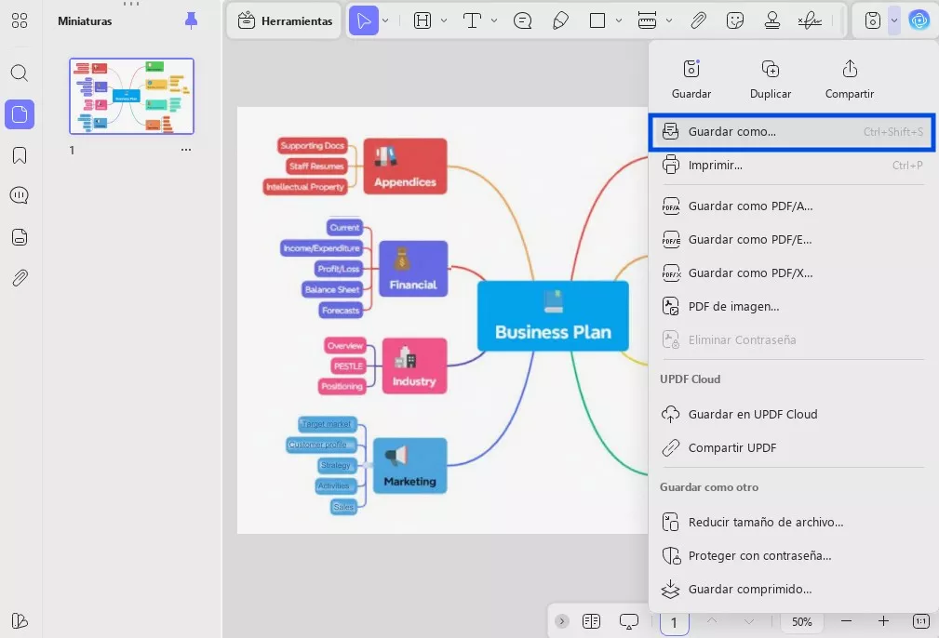Choose Reducir tamaño de archivo...
Image resolution: width=939 pixels, height=638 pixels.
point(792,522)
